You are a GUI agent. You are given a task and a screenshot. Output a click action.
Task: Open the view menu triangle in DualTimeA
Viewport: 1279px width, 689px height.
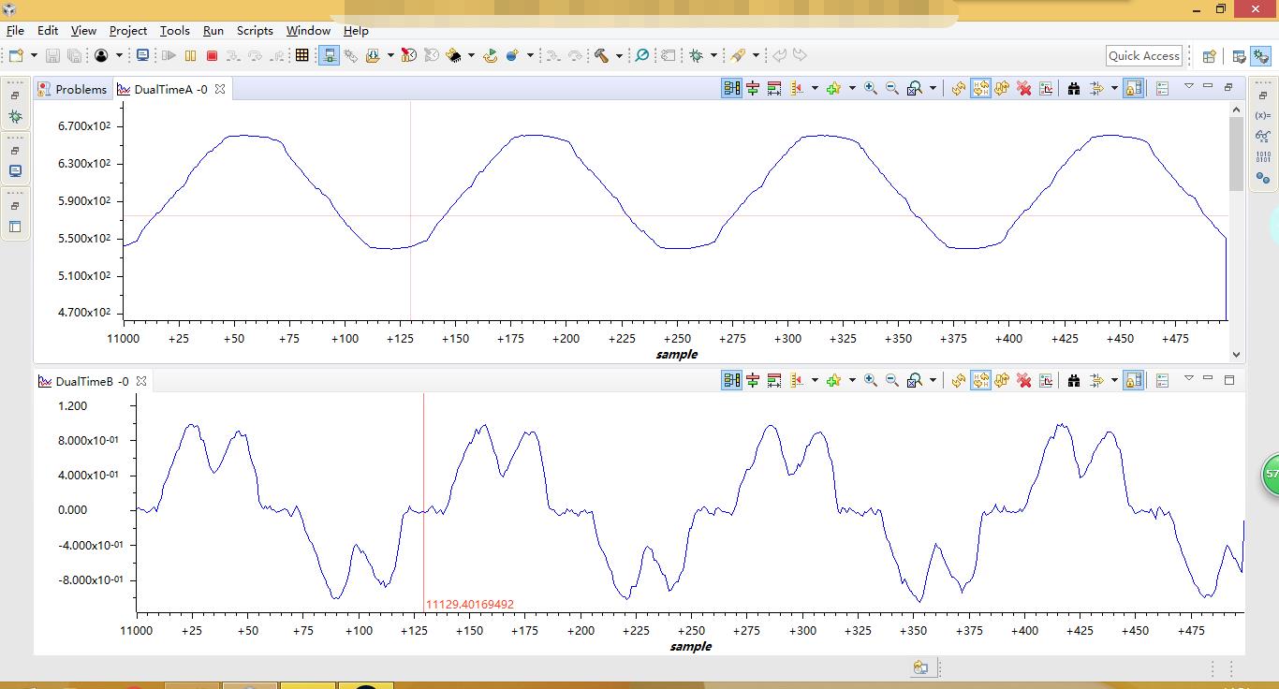(1188, 86)
